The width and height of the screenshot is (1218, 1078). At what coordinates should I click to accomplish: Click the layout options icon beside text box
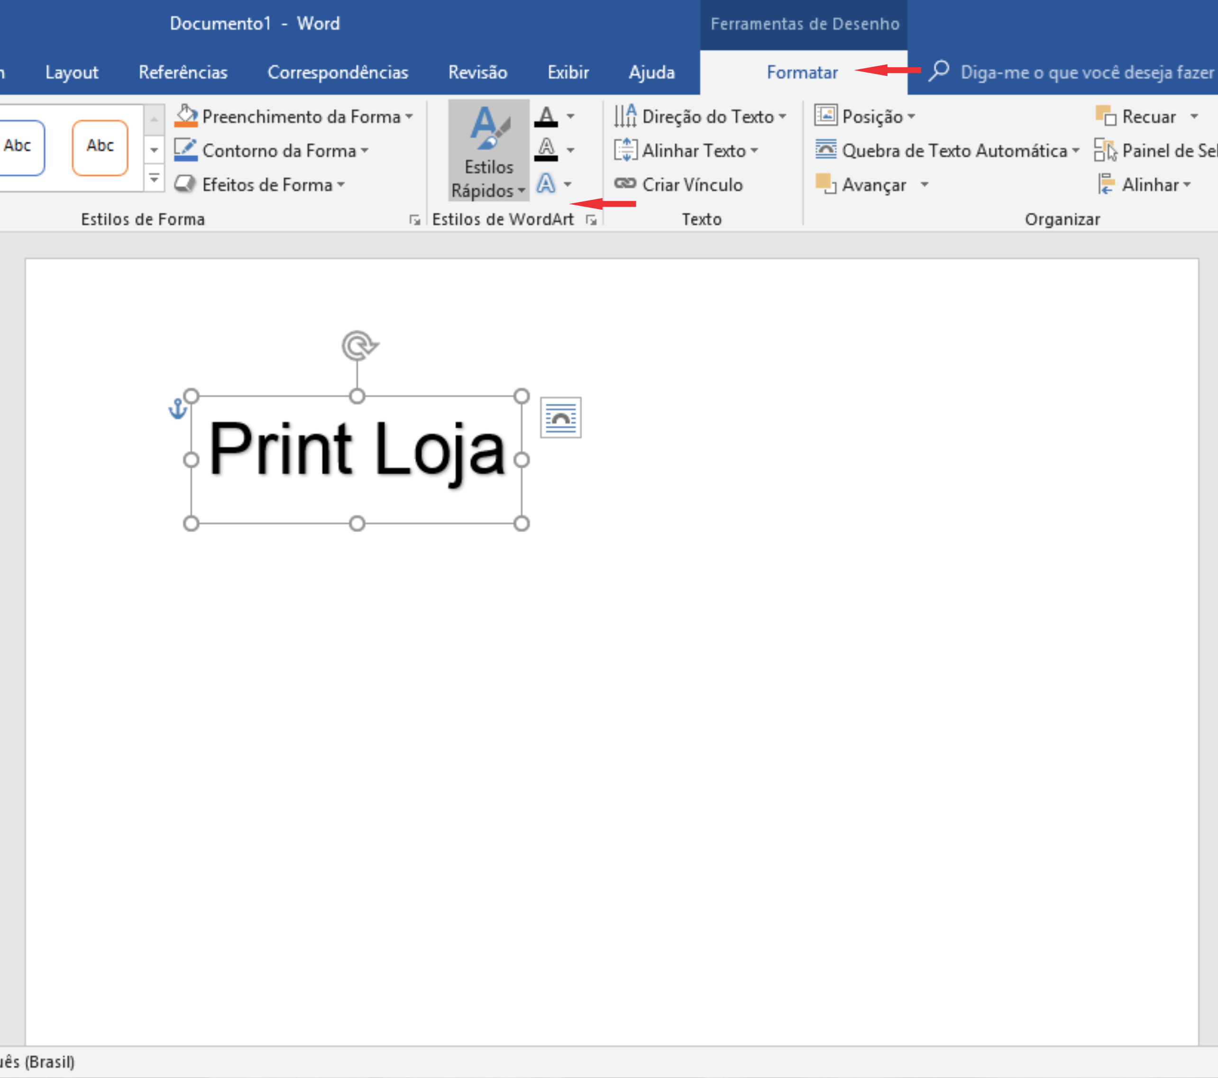[560, 417]
